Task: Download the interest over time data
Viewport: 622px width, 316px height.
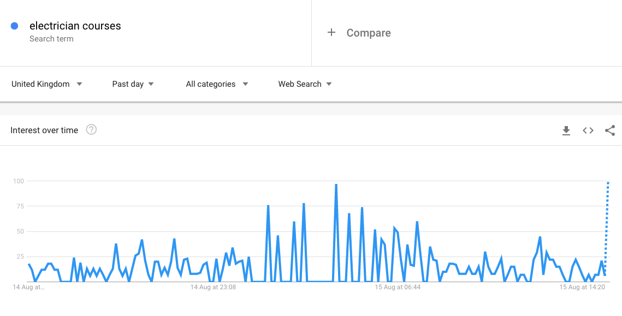Action: (x=566, y=130)
